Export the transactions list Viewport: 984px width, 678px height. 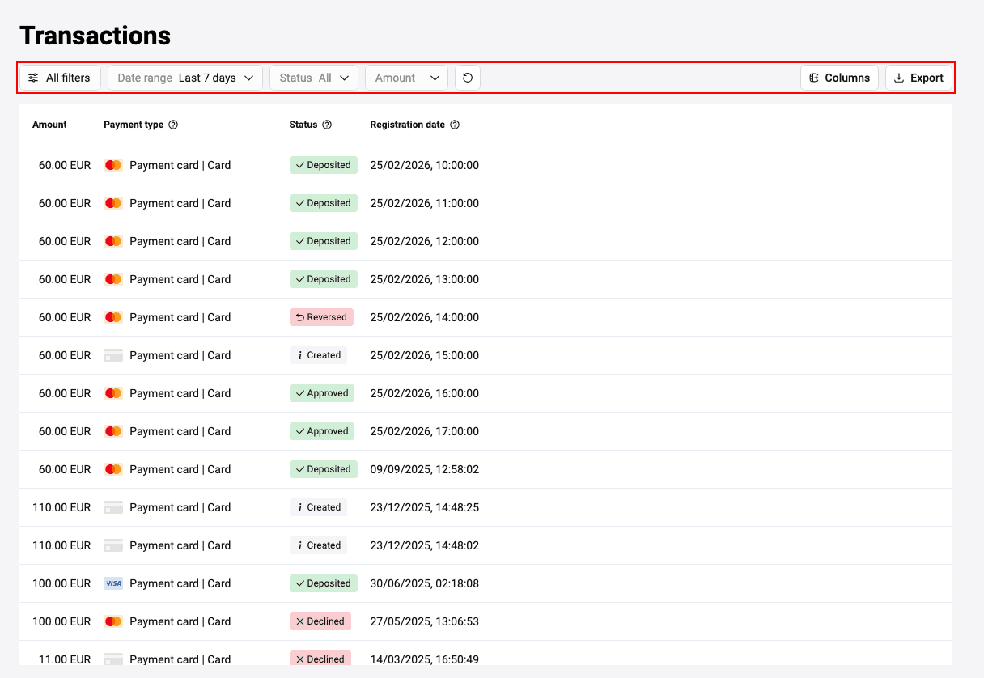[918, 78]
